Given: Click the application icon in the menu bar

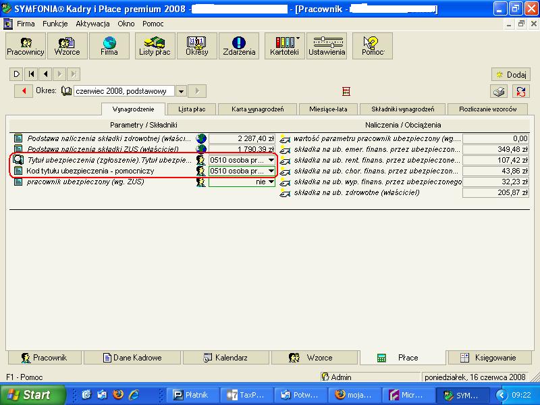Looking at the screenshot, I should (x=7, y=24).
